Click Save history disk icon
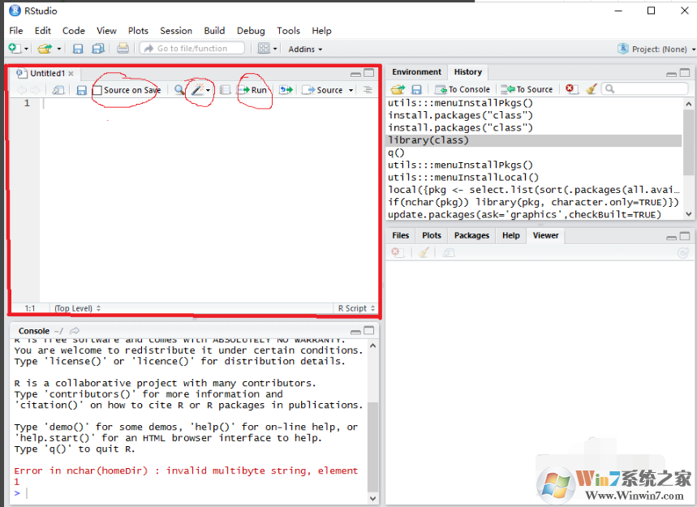Viewport: 697px width, 507px height. tap(416, 90)
